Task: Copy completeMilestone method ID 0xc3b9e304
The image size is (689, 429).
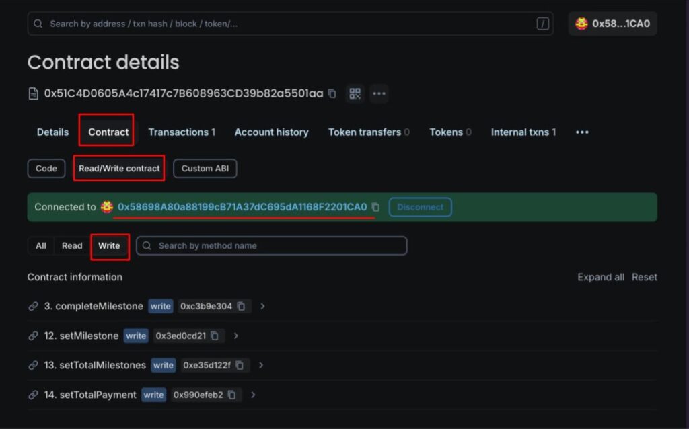Action: coord(241,306)
